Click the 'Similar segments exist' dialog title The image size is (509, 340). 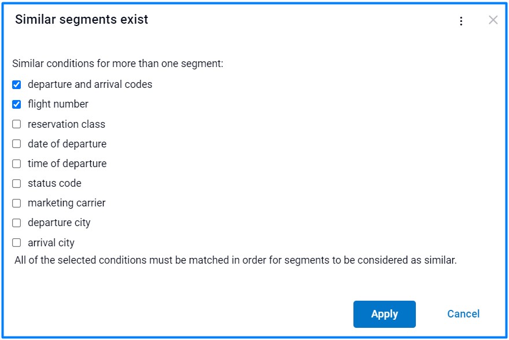click(x=82, y=20)
